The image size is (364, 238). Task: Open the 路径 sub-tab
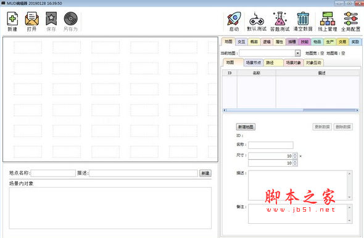coord(273,63)
